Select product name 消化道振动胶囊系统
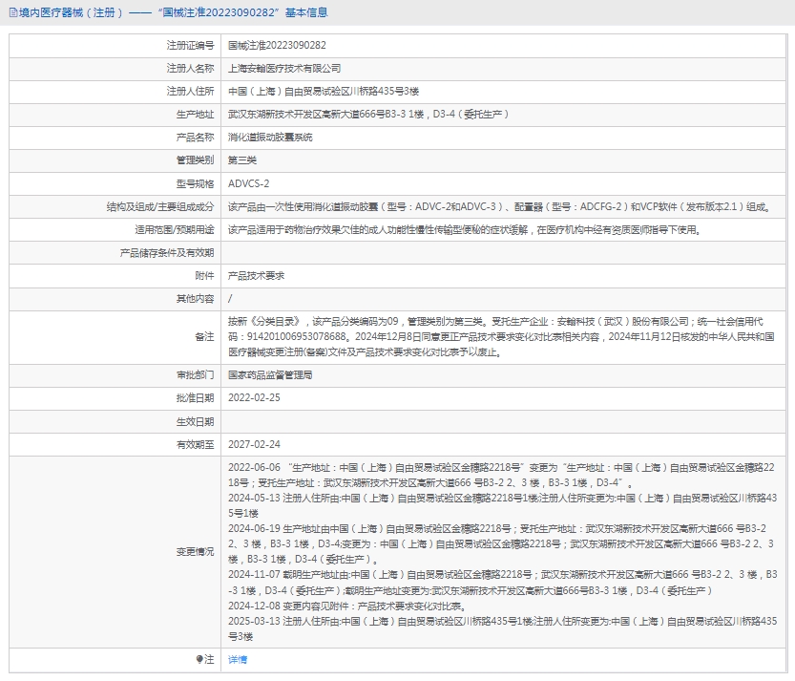Screen dimensions: 795x681 coord(270,138)
